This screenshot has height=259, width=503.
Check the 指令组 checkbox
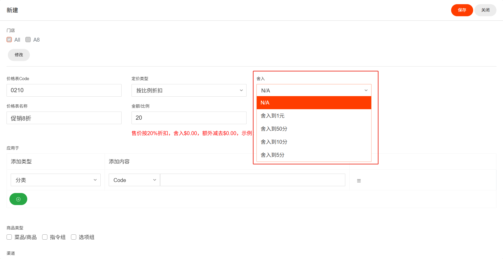pyautogui.click(x=45, y=237)
